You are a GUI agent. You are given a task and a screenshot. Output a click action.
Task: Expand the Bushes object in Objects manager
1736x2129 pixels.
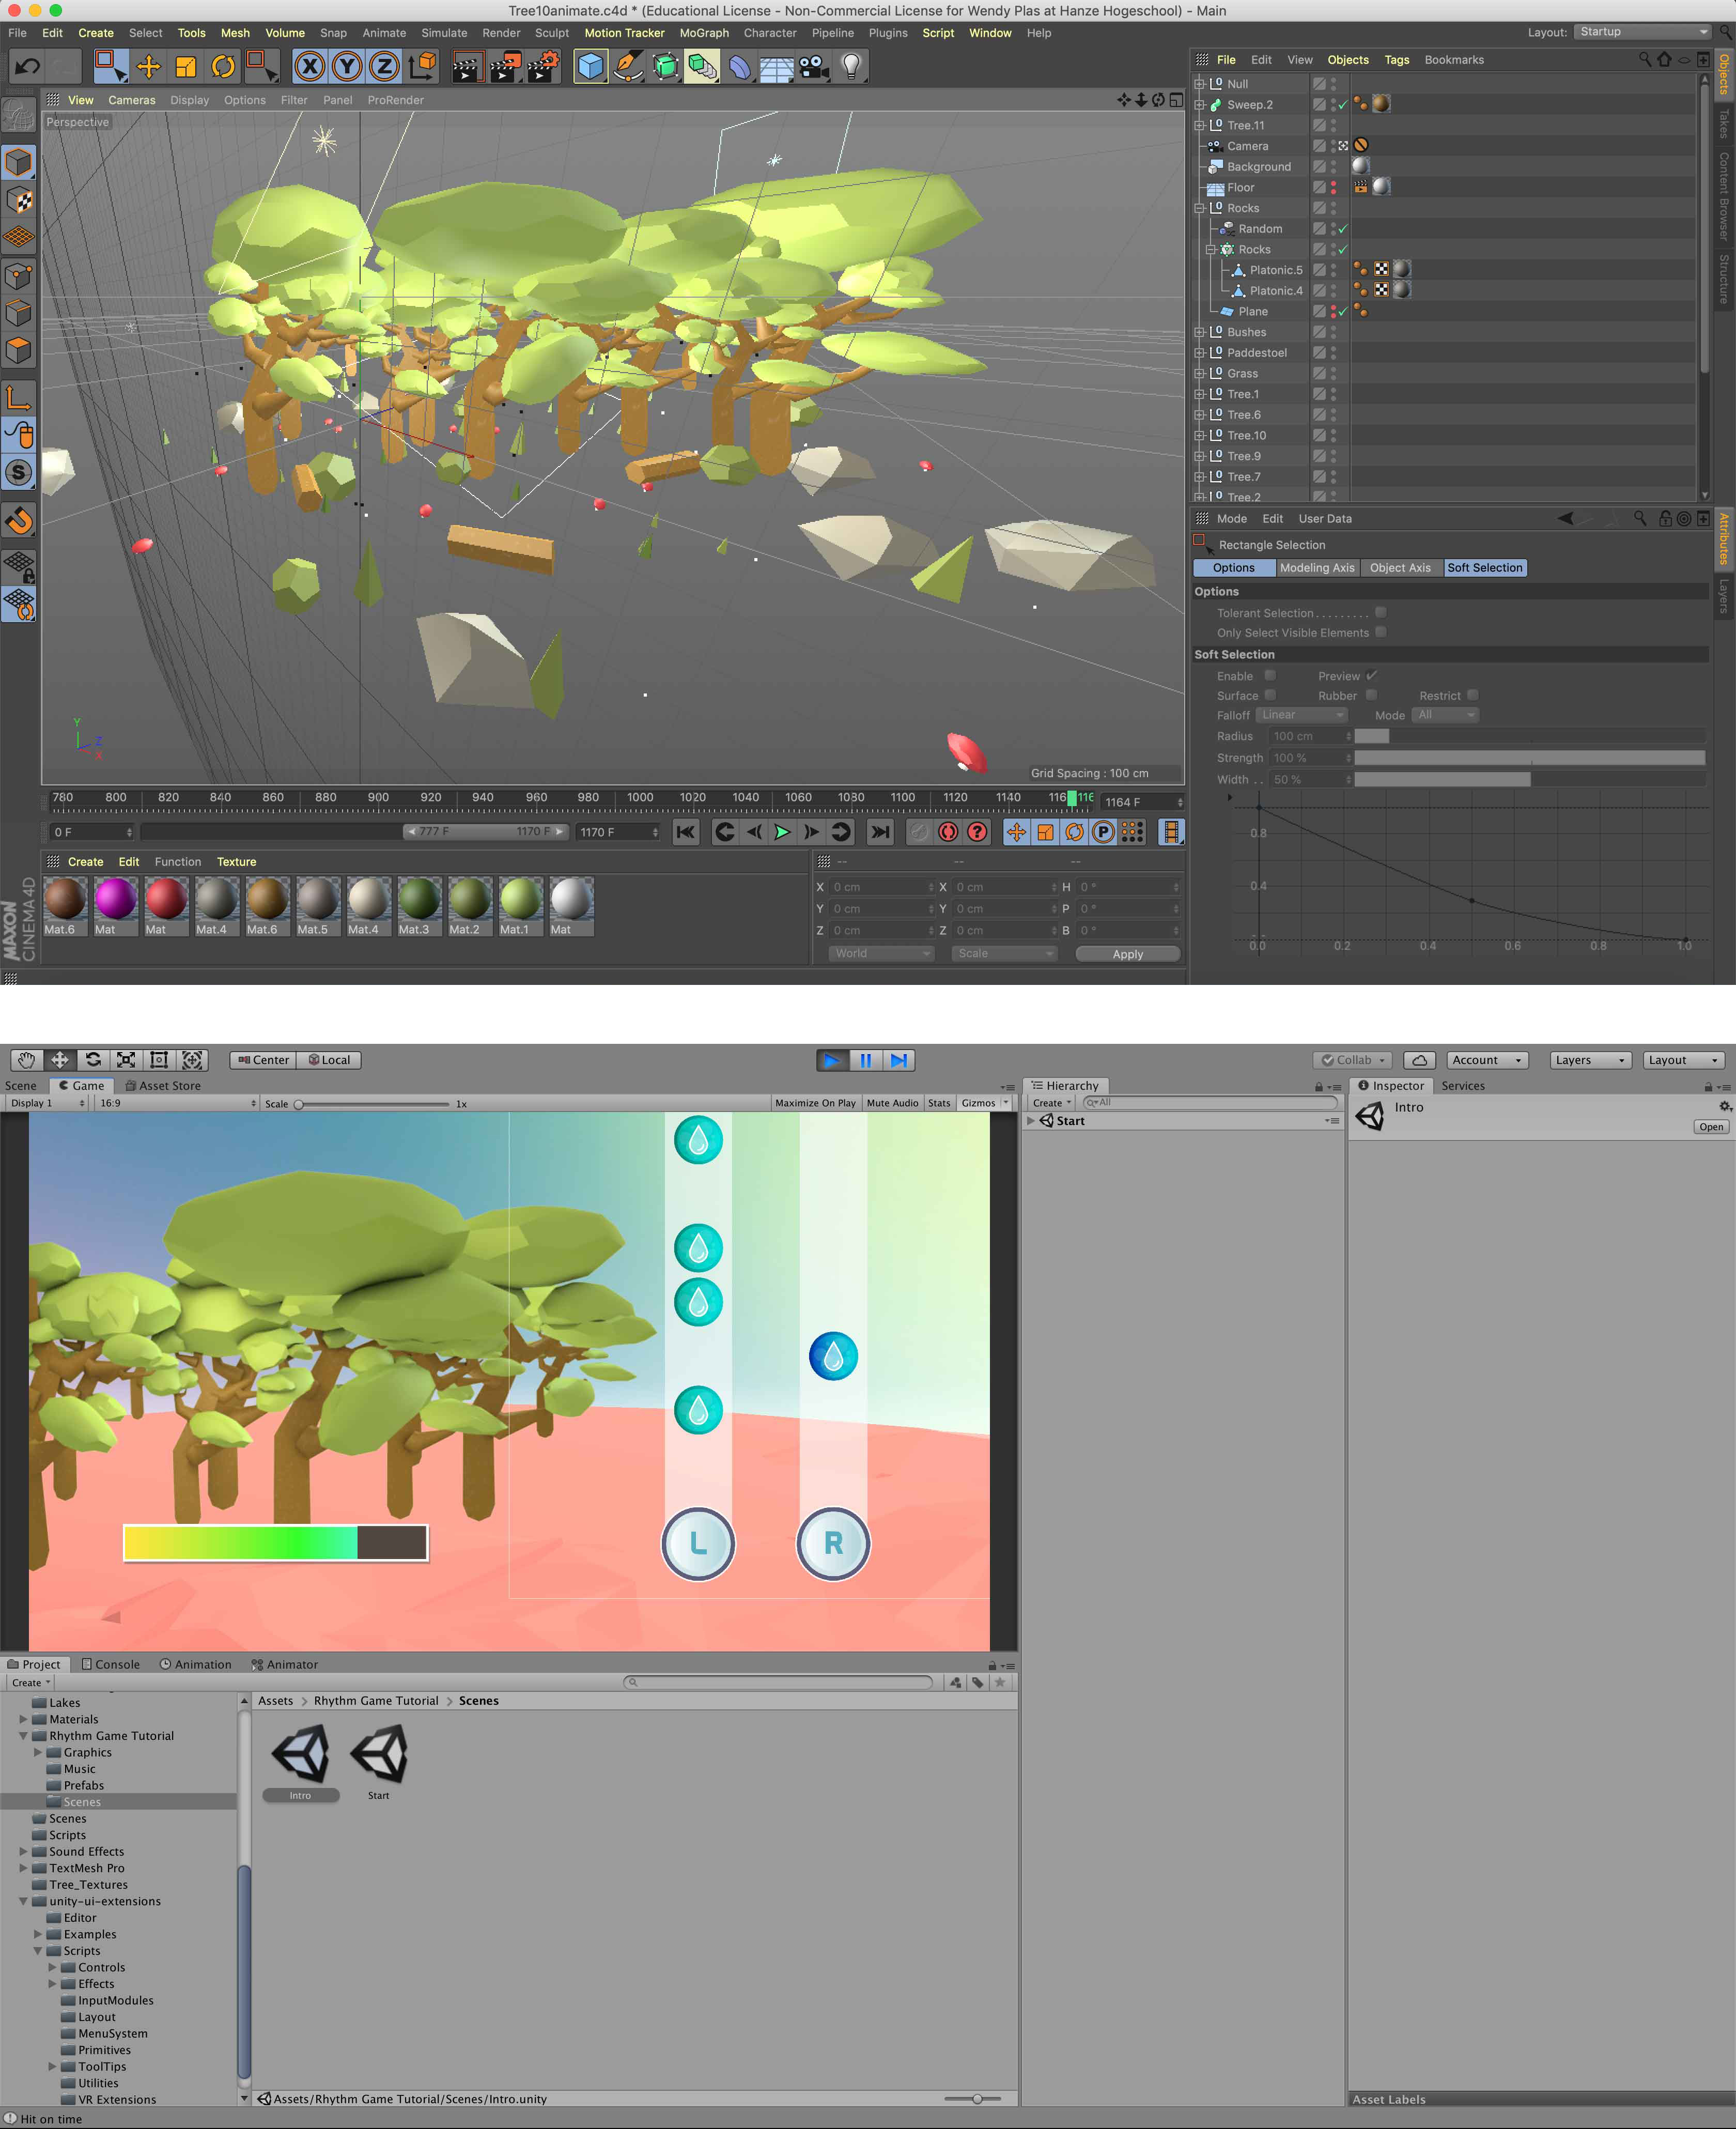[1199, 332]
